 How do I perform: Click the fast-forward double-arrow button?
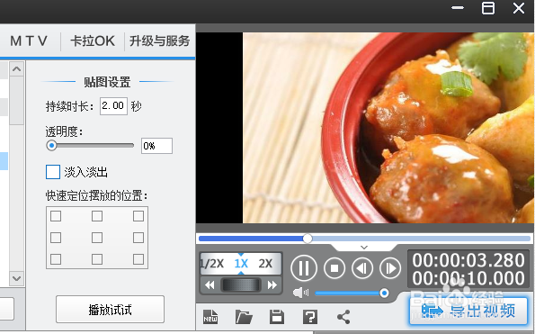(x=272, y=284)
